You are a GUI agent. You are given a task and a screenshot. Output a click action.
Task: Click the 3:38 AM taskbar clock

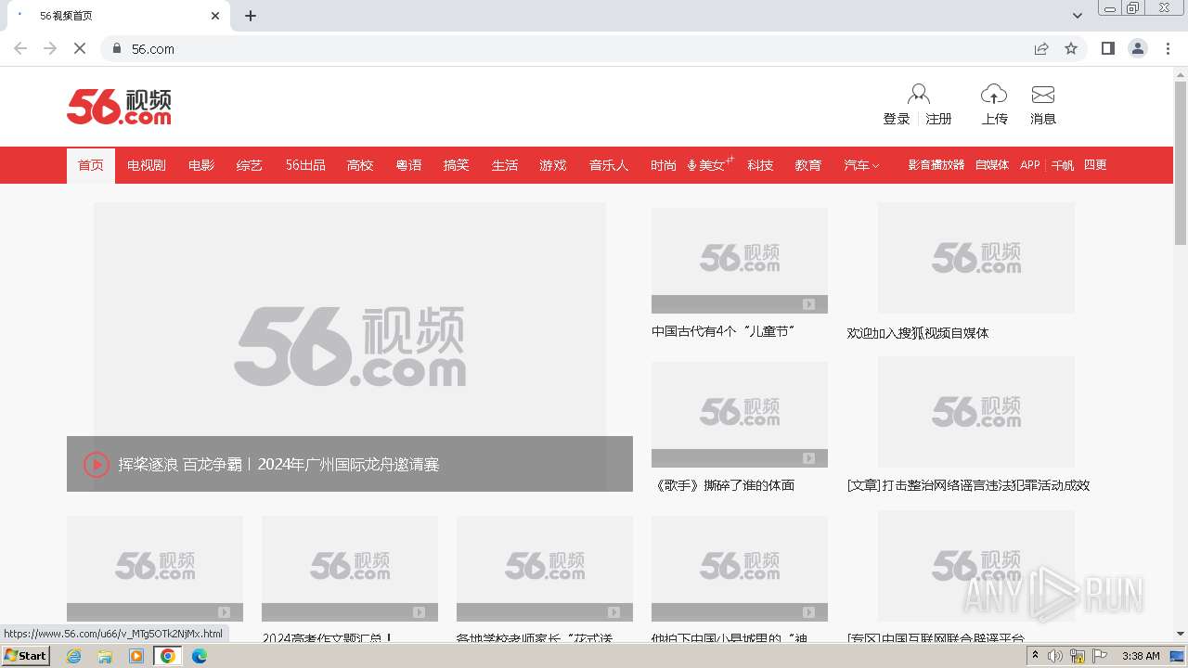point(1141,656)
